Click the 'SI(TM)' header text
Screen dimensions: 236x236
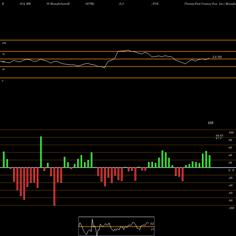(x=90, y=4)
